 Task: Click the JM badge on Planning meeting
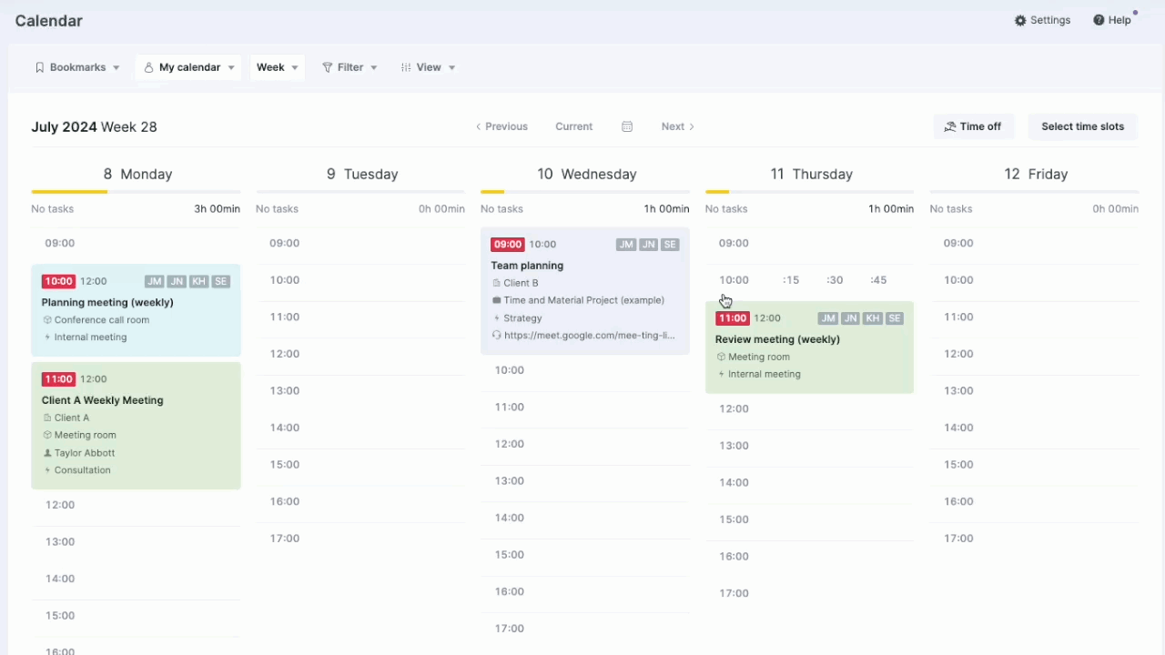coord(154,282)
